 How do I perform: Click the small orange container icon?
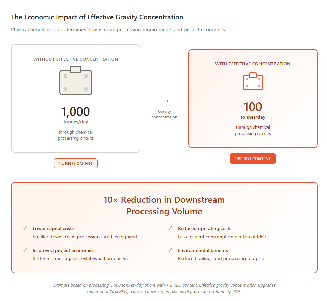click(x=253, y=81)
